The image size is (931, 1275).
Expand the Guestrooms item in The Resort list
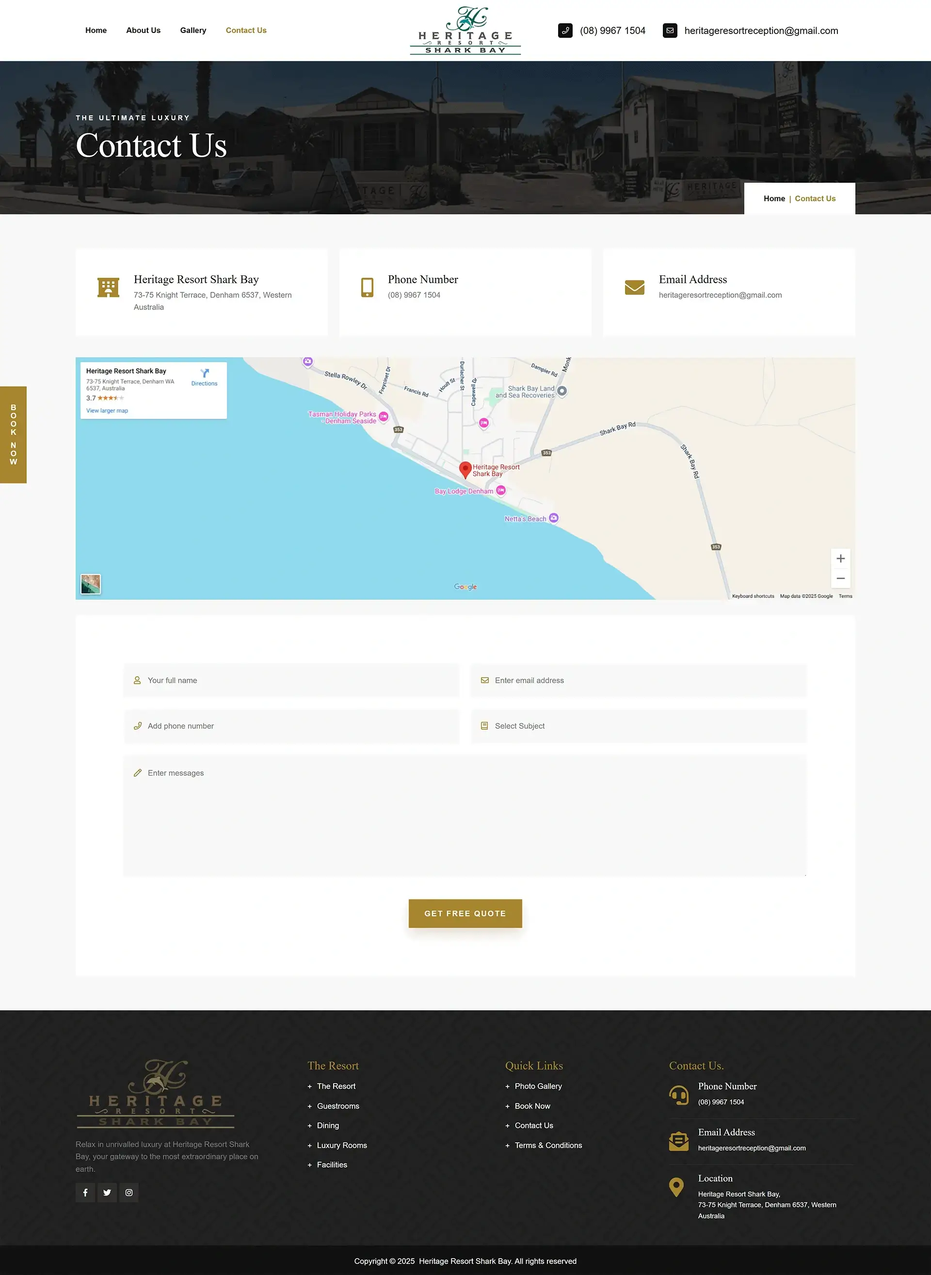click(x=338, y=1106)
